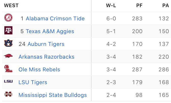Open the LSU Tigers team link
Image resolution: width=171 pixels, height=103 pixels.
[x=33, y=82]
